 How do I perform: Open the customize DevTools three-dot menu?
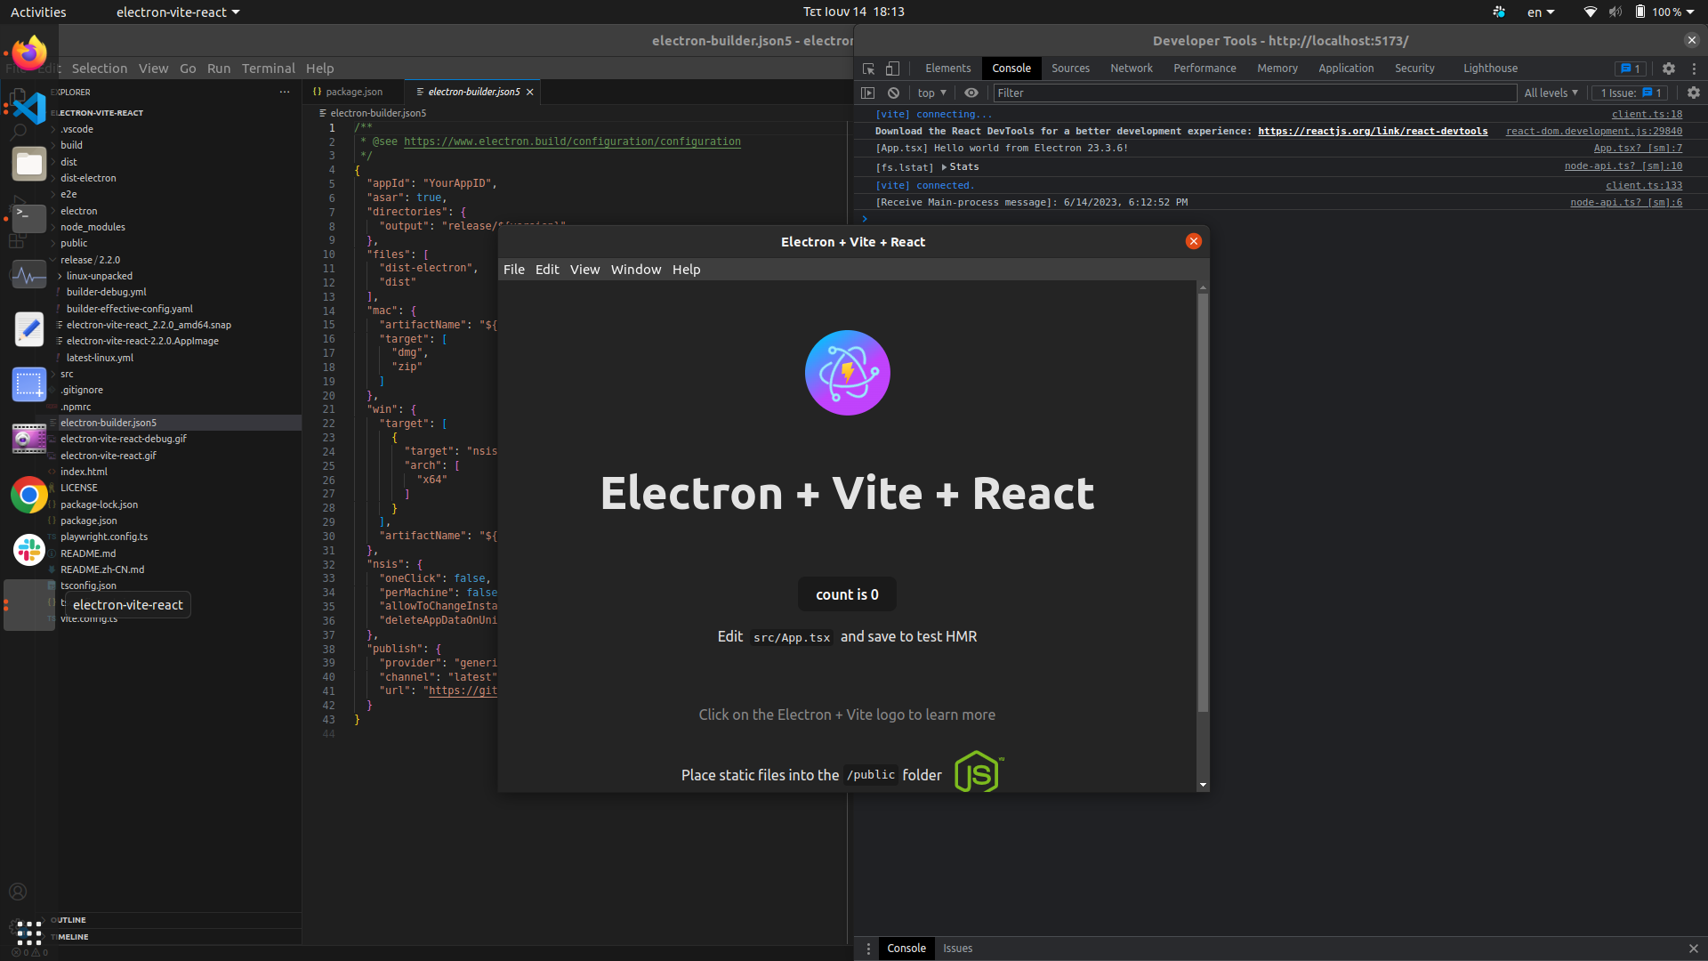pos(1695,69)
